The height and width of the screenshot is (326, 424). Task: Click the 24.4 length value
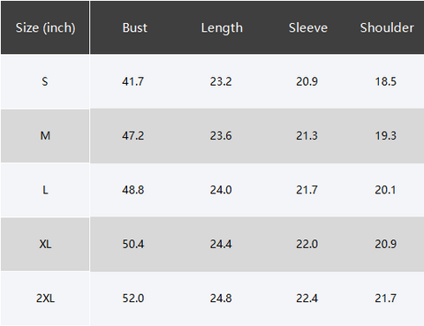[x=221, y=244]
